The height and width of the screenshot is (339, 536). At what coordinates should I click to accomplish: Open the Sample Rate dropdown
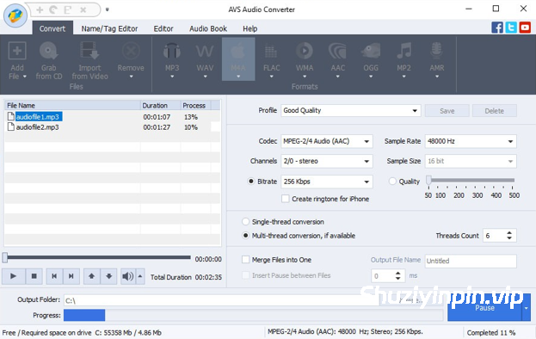[471, 141]
